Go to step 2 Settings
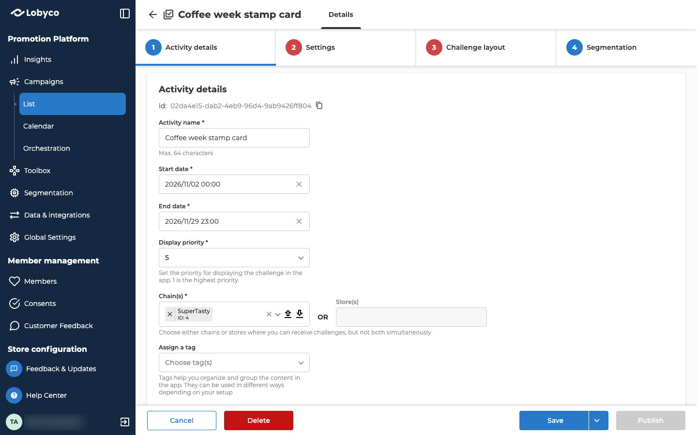Image resolution: width=697 pixels, height=435 pixels. tap(346, 47)
